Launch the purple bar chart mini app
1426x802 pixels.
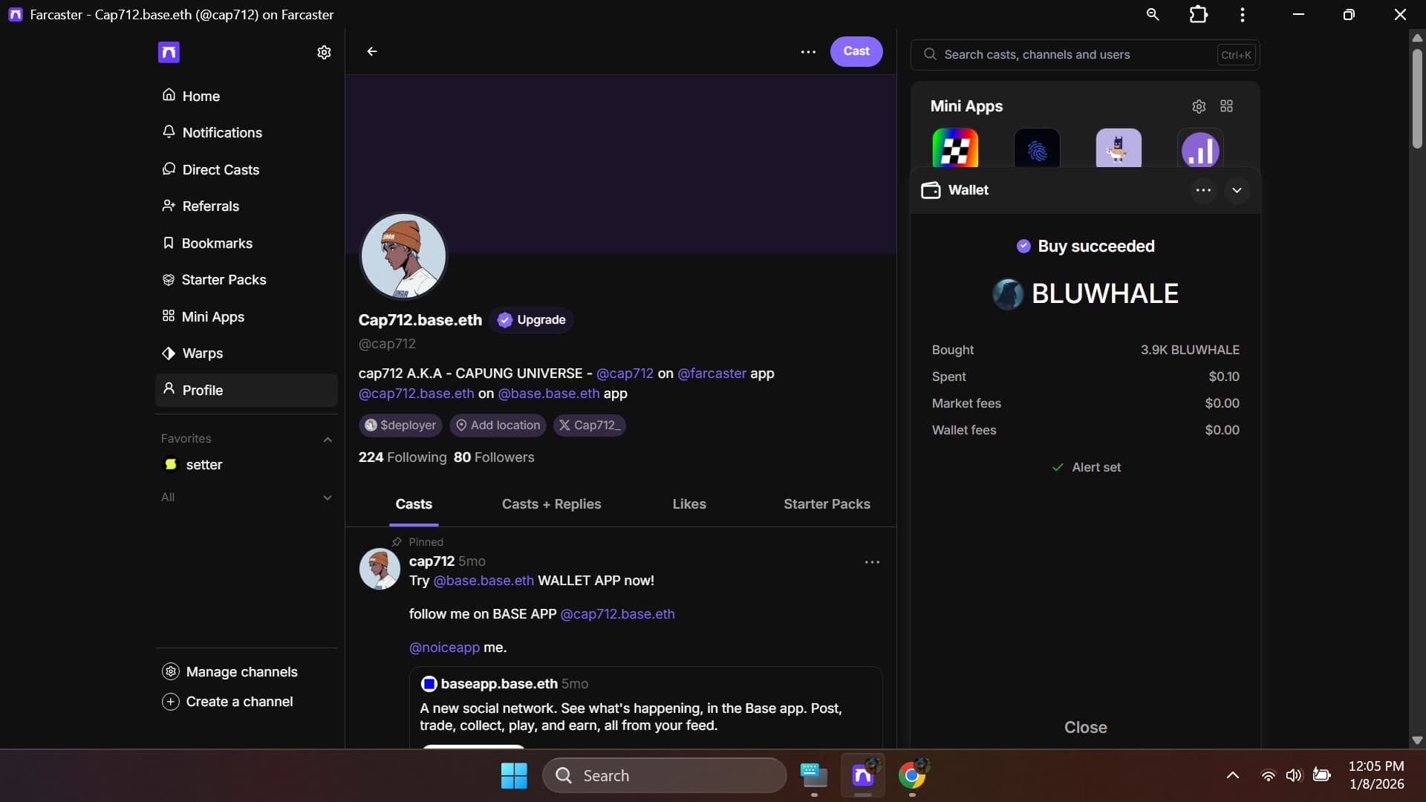click(x=1200, y=149)
